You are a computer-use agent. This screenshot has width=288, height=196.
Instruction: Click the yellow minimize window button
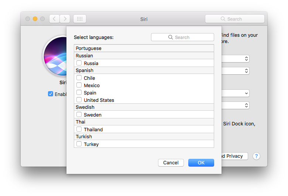(x=35, y=19)
